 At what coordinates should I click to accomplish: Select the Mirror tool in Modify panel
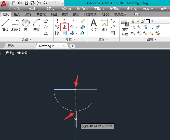click(x=64, y=27)
